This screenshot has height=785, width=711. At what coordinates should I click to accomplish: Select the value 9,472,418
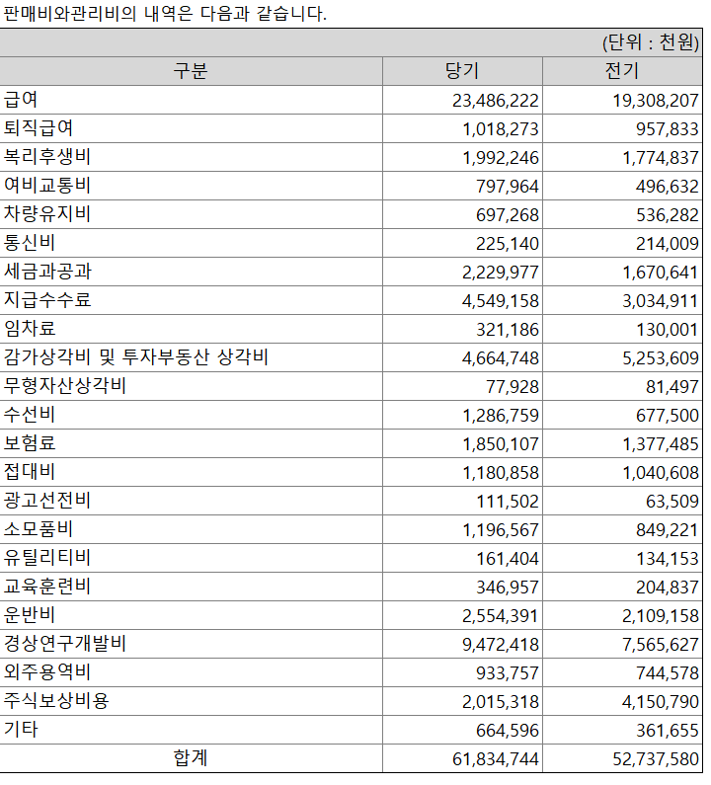501,645
